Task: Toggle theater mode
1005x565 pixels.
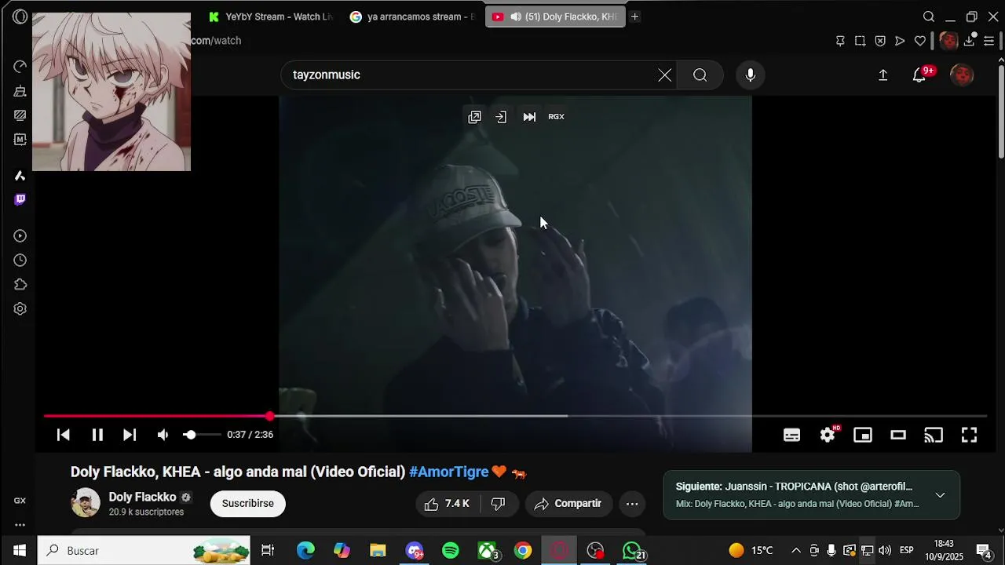Action: click(898, 435)
